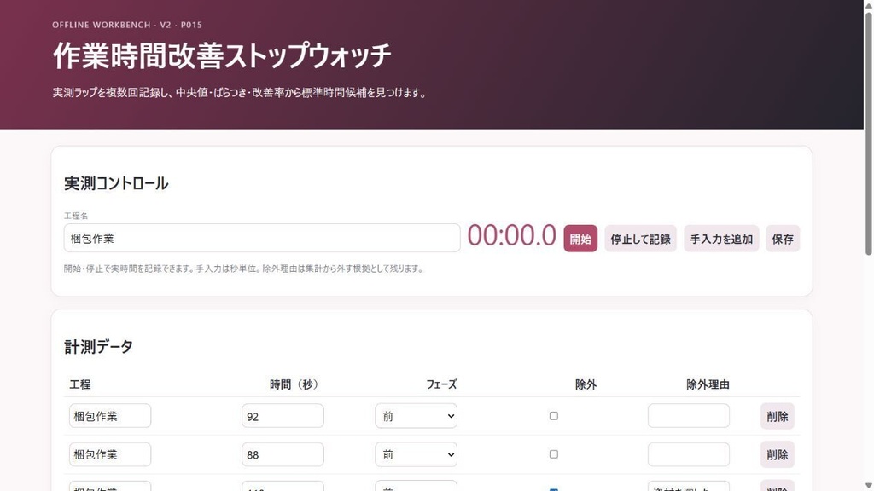874x491 pixels.
Task: Click the 計測データ section heading
Action: pos(98,347)
